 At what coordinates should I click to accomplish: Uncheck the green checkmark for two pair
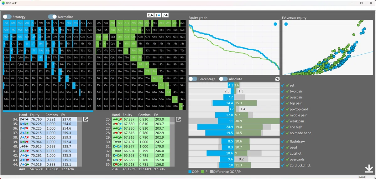(287, 92)
